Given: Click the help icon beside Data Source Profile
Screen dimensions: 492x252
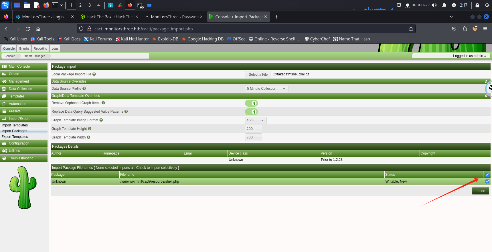Looking at the screenshot, I should coord(84,89).
